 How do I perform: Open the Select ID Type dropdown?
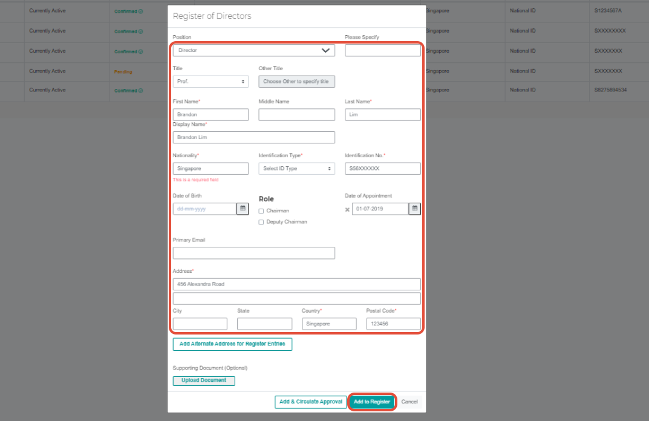tap(296, 168)
